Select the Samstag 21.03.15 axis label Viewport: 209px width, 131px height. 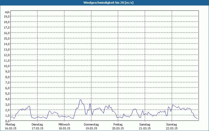(x=145, y=127)
